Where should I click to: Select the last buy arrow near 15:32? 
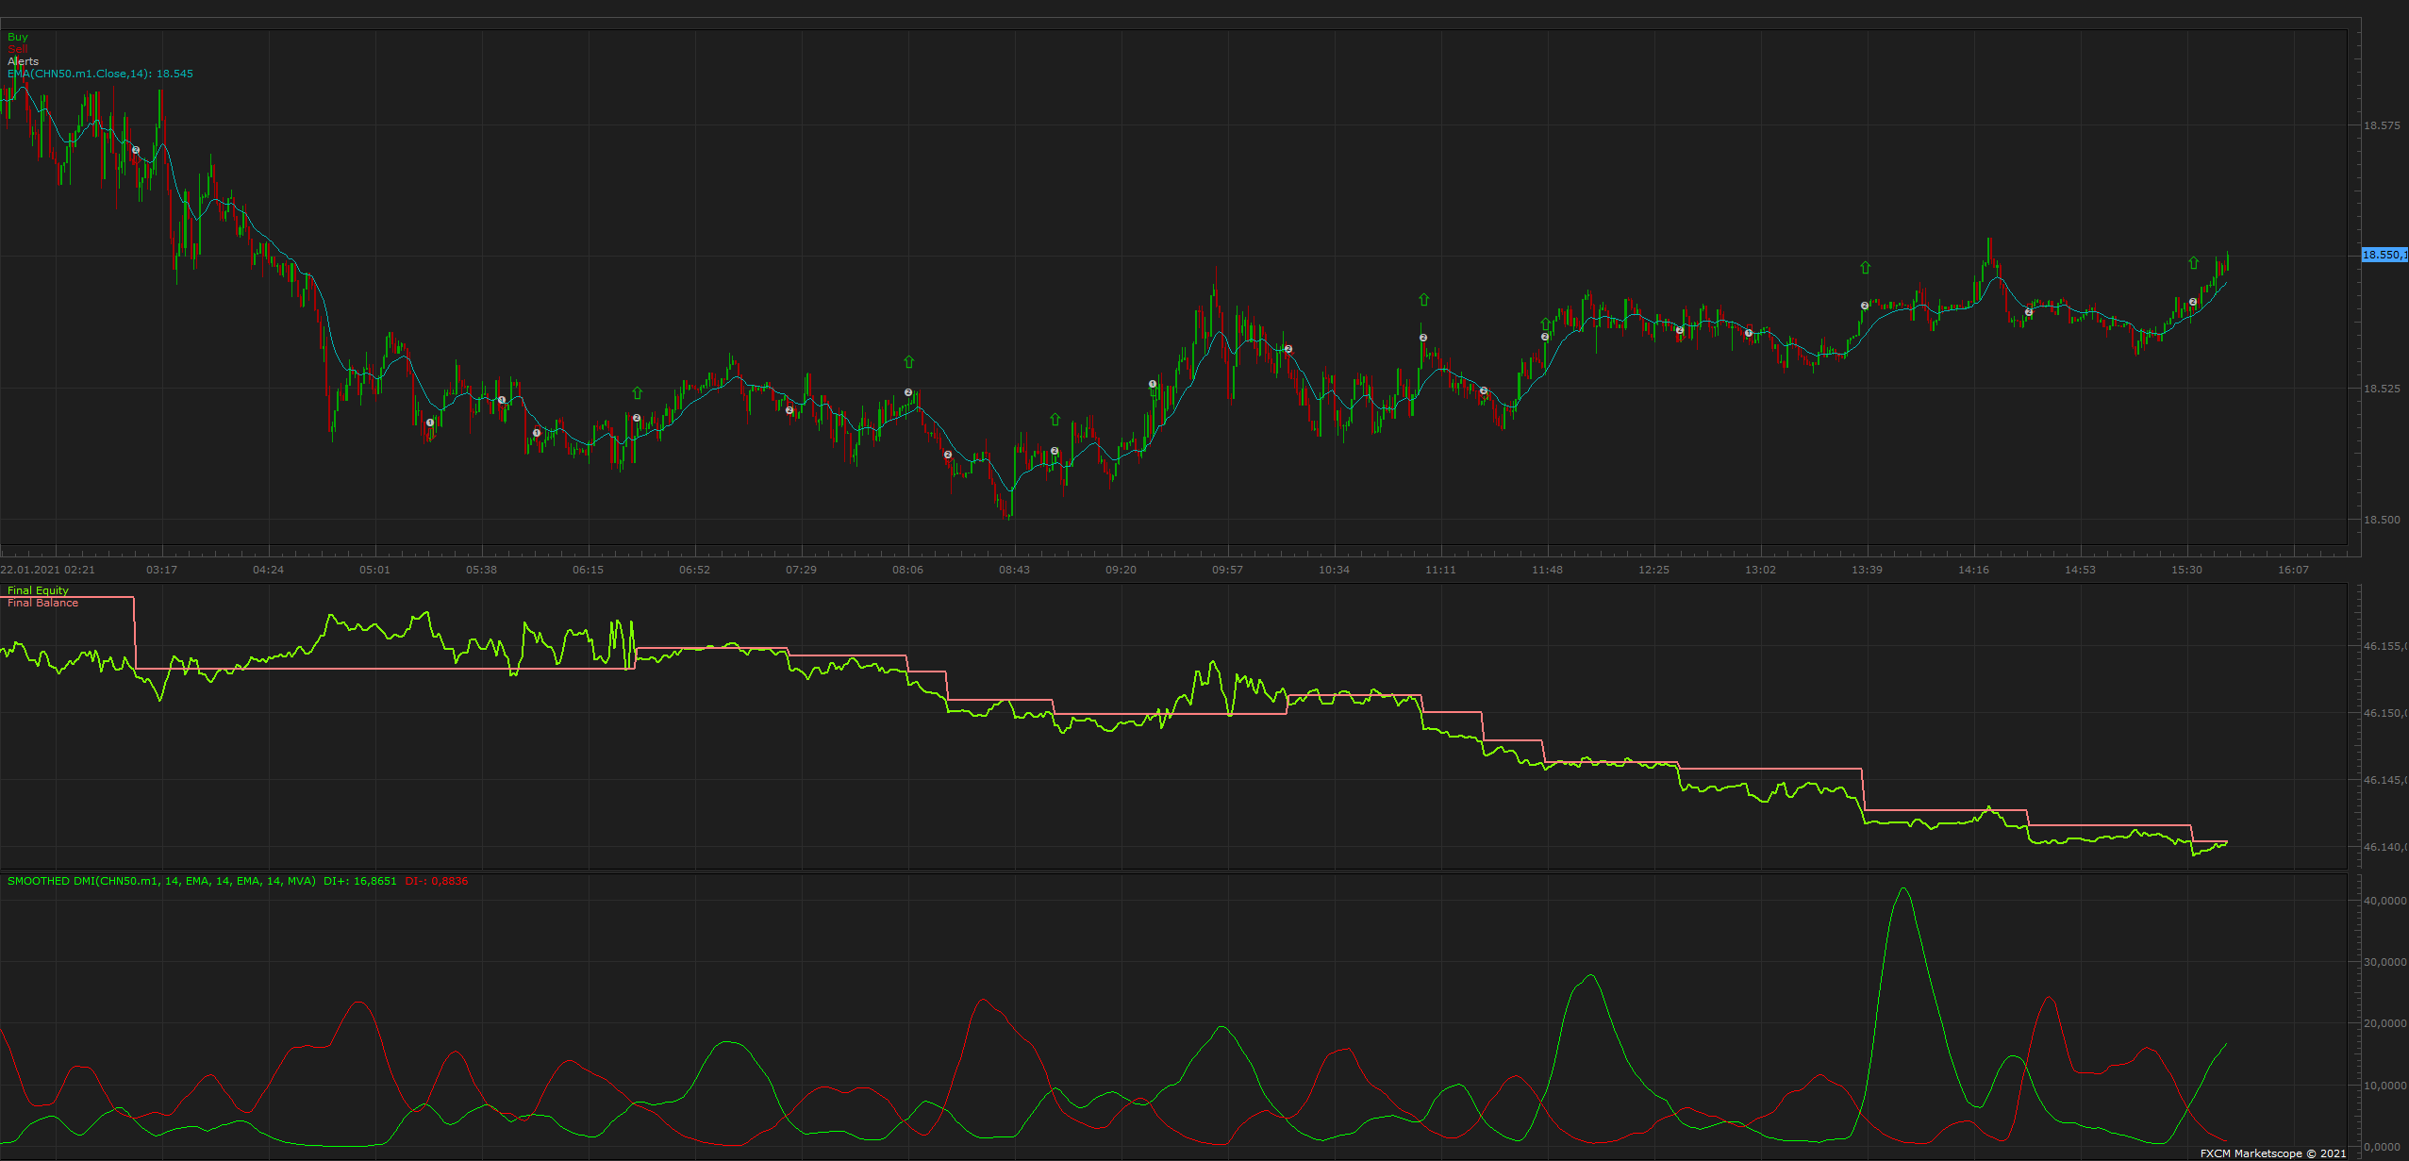pos(2193,263)
